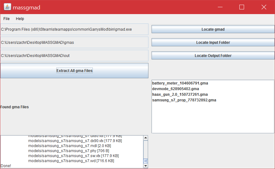This screenshot has width=275, height=169.
Task: Click the Found gma Files label
Action: pos(15,107)
